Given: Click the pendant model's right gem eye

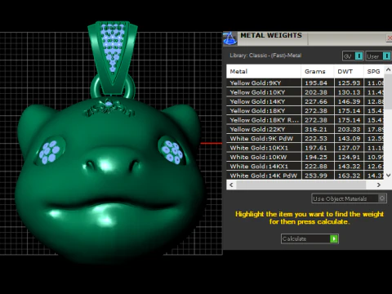Looking at the screenshot, I should (x=171, y=152).
